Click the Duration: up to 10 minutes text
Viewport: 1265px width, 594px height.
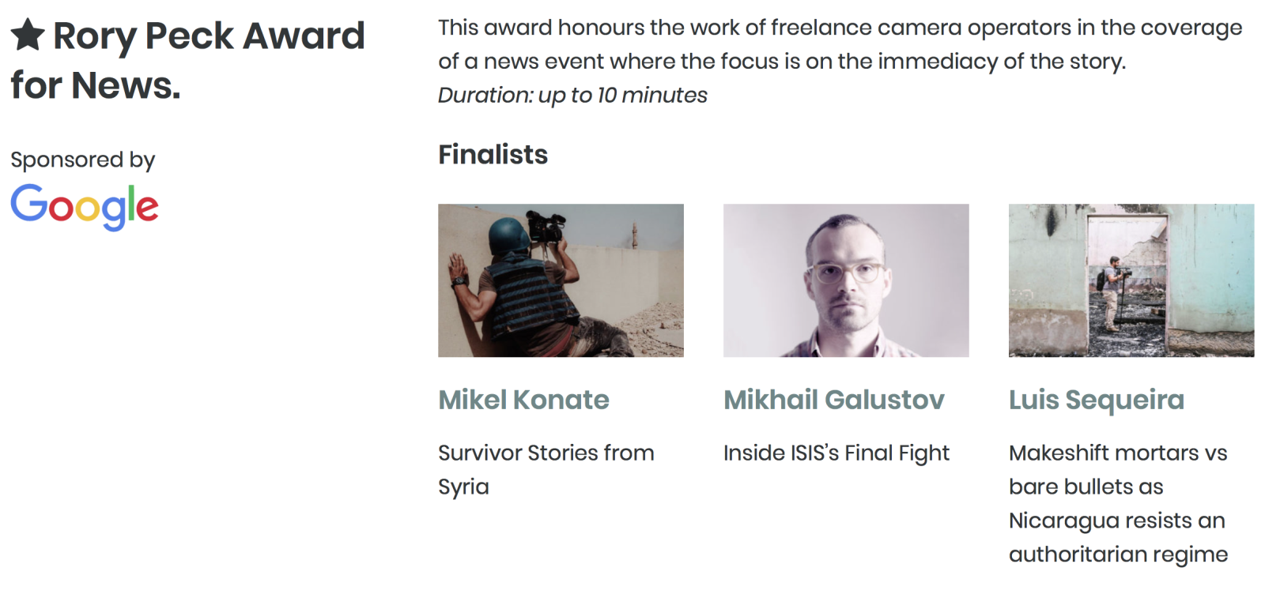pos(572,96)
